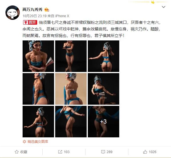
Task: Open the post options chevron menu
Action: pyautogui.click(x=164, y=7)
